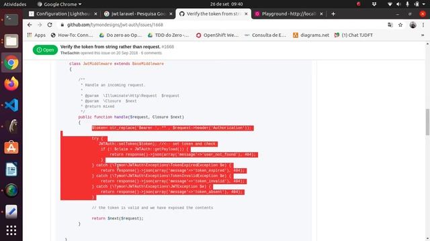Open Consulta de E... bookmark
This screenshot has height=241, width=430.
point(265,35)
